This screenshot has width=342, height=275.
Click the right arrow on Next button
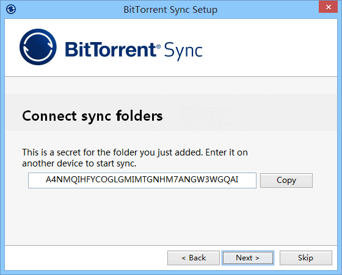pyautogui.click(x=257, y=258)
